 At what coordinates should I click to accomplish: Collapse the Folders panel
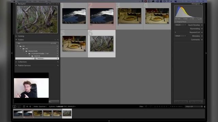click(x=16, y=40)
